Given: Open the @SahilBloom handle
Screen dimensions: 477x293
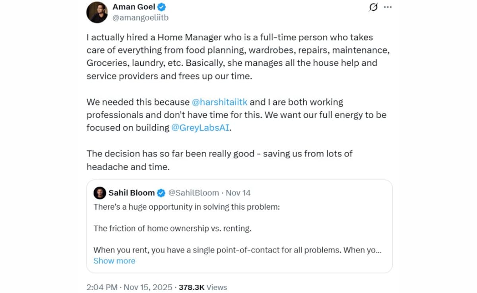Looking at the screenshot, I should pos(194,193).
